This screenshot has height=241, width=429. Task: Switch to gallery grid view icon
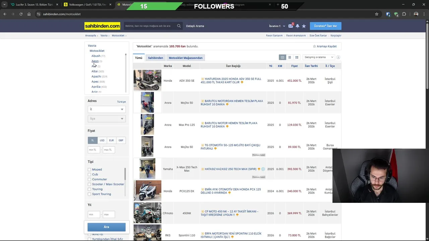pos(297,57)
